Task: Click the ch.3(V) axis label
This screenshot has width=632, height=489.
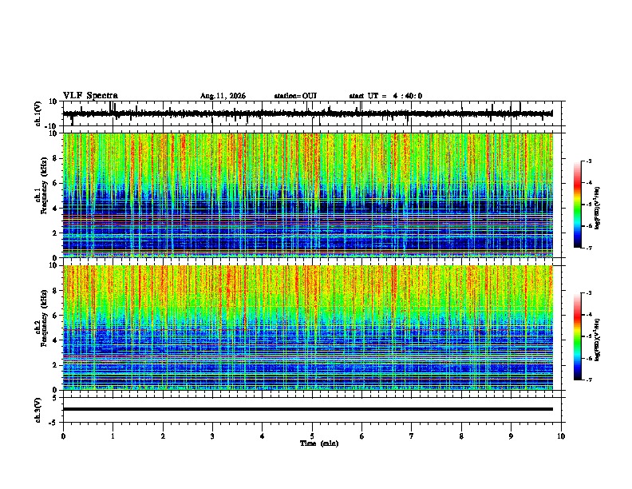Action: click(x=38, y=410)
